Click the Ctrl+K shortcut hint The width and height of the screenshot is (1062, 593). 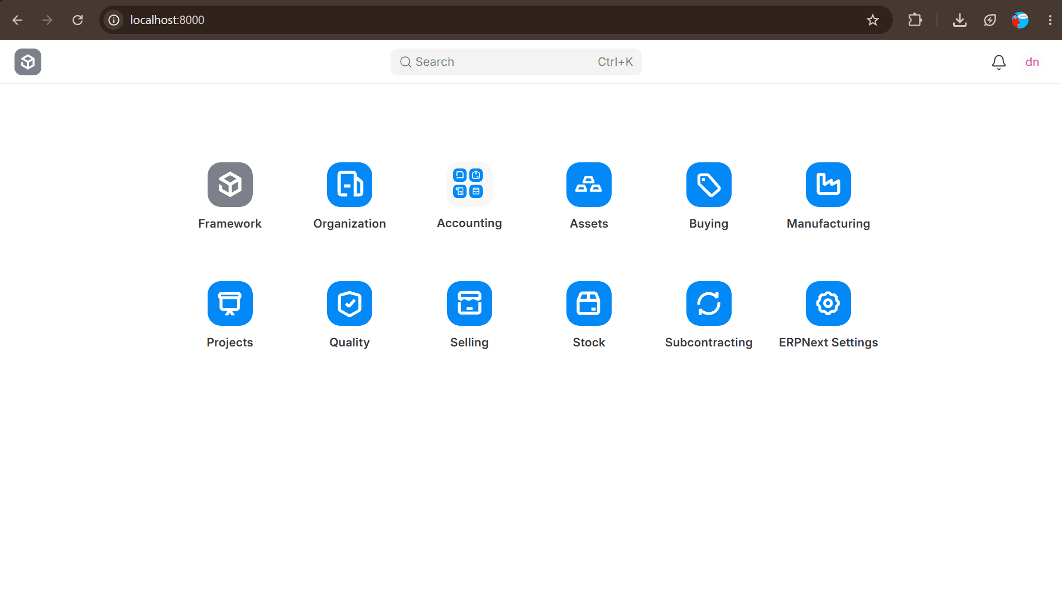[615, 62]
